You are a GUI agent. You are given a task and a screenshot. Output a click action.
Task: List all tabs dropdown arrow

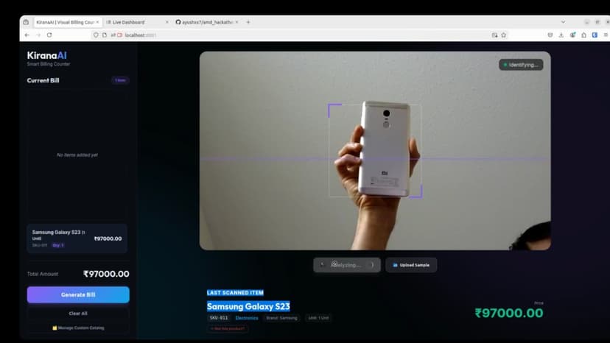[563, 22]
